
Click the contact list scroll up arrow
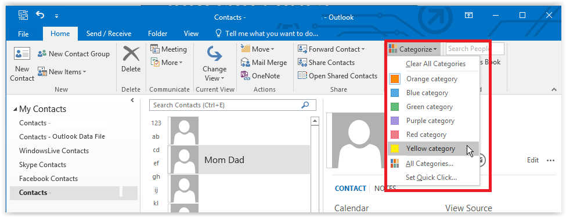point(315,121)
